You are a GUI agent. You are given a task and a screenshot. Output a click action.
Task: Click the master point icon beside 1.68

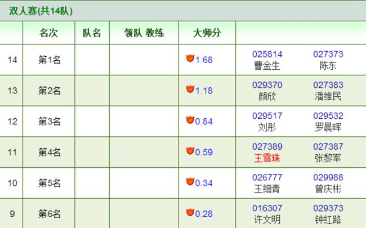[x=190, y=58]
